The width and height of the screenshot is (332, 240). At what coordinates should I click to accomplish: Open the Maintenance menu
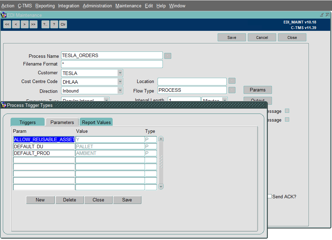pyautogui.click(x=128, y=6)
